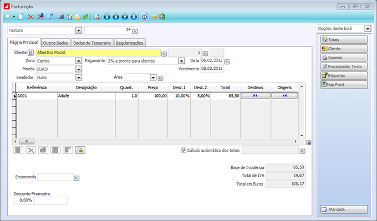Click the orange swirl toolbar icon

pyautogui.click(x=154, y=17)
